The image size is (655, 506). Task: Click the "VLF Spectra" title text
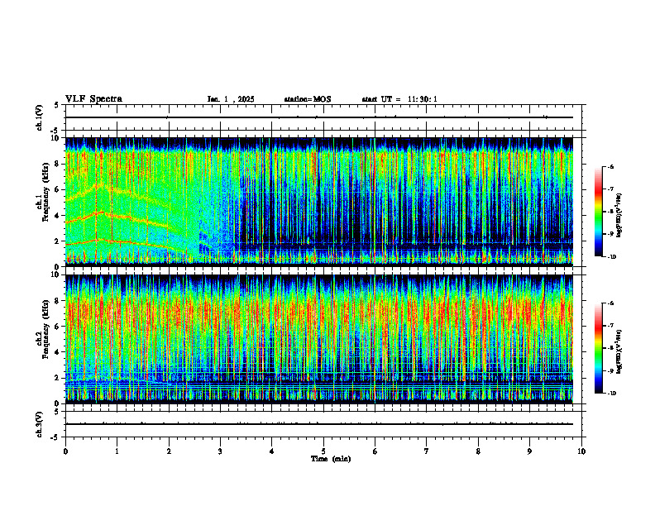pyautogui.click(x=93, y=99)
